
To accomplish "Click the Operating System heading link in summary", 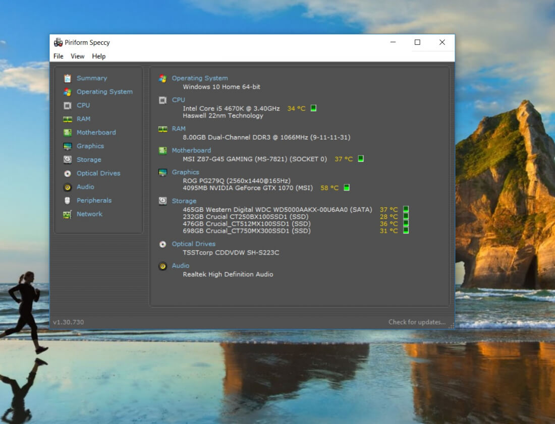I will point(200,78).
